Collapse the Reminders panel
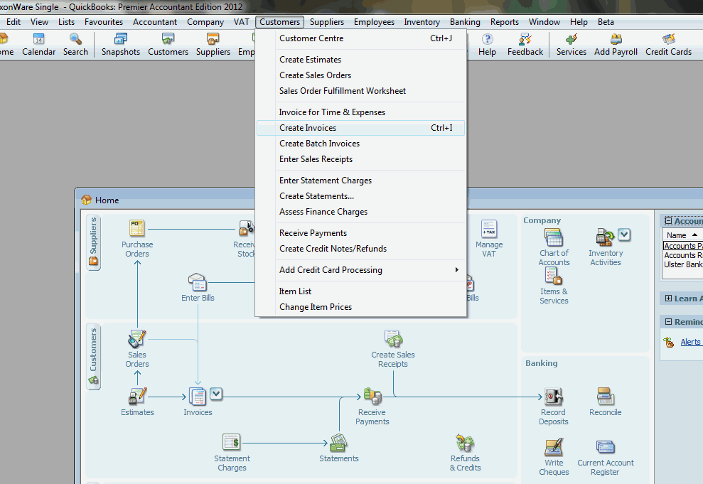This screenshot has width=703, height=484. 668,322
